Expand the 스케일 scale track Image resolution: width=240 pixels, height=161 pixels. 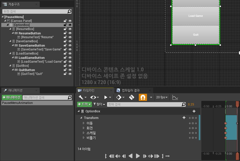tap(84, 133)
